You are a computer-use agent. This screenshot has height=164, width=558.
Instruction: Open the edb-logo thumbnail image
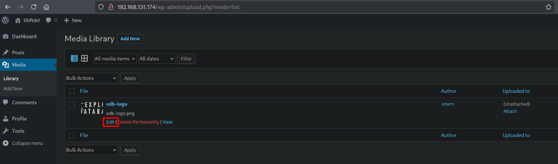coord(92,108)
